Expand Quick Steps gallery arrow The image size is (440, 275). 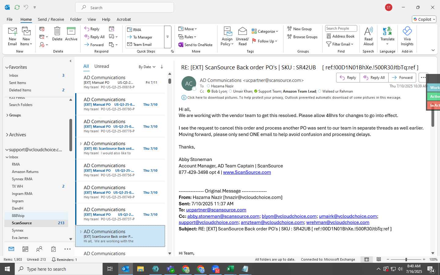(x=167, y=37)
